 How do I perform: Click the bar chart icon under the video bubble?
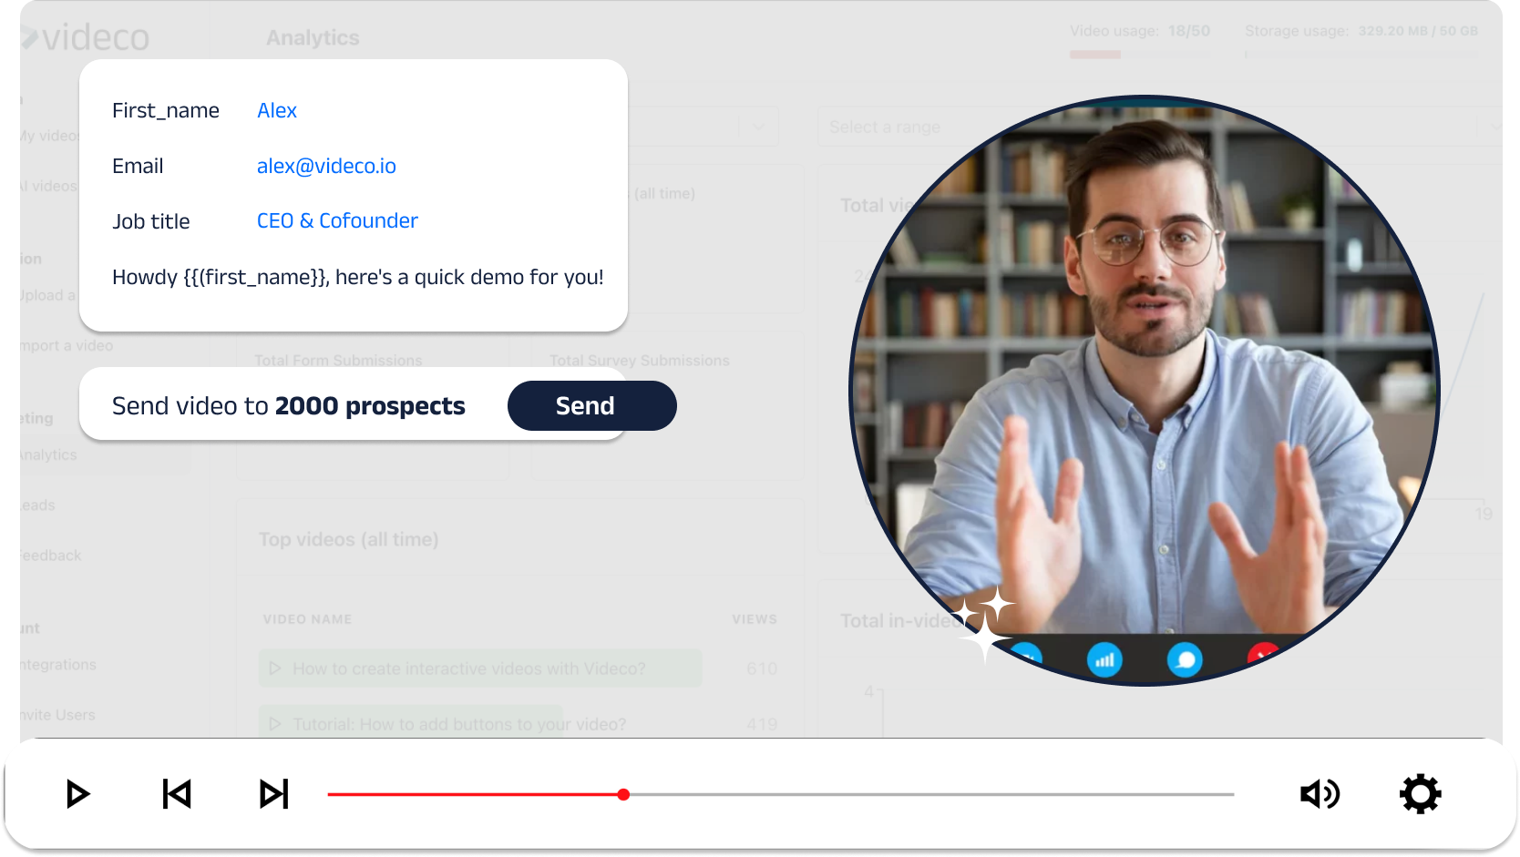1104,659
